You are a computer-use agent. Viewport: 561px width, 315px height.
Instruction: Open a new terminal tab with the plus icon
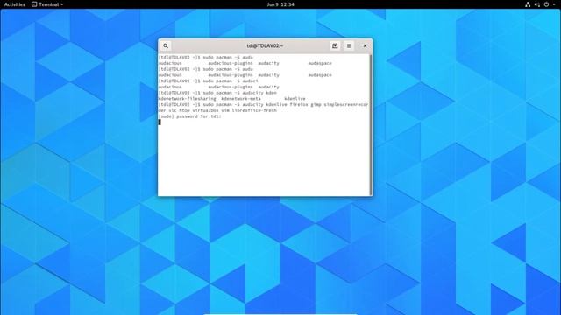(335, 45)
